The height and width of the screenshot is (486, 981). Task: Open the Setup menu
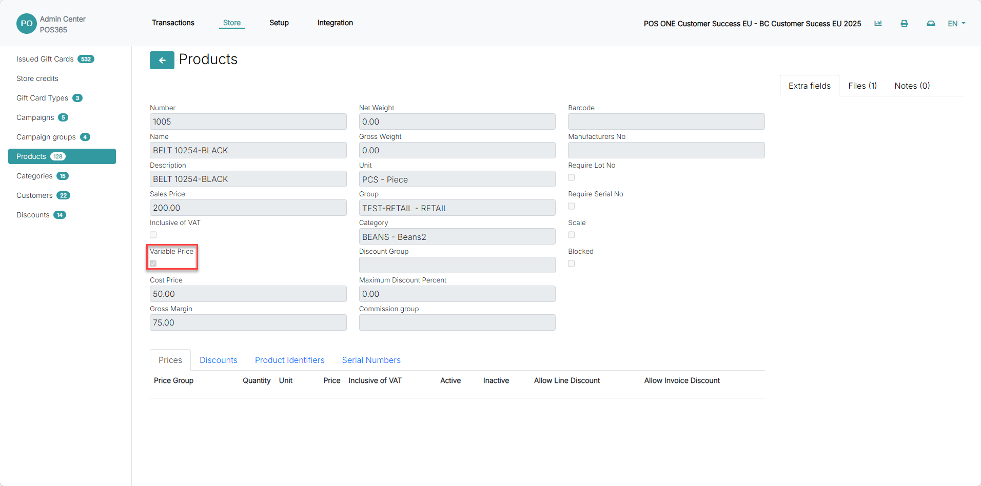pos(279,23)
